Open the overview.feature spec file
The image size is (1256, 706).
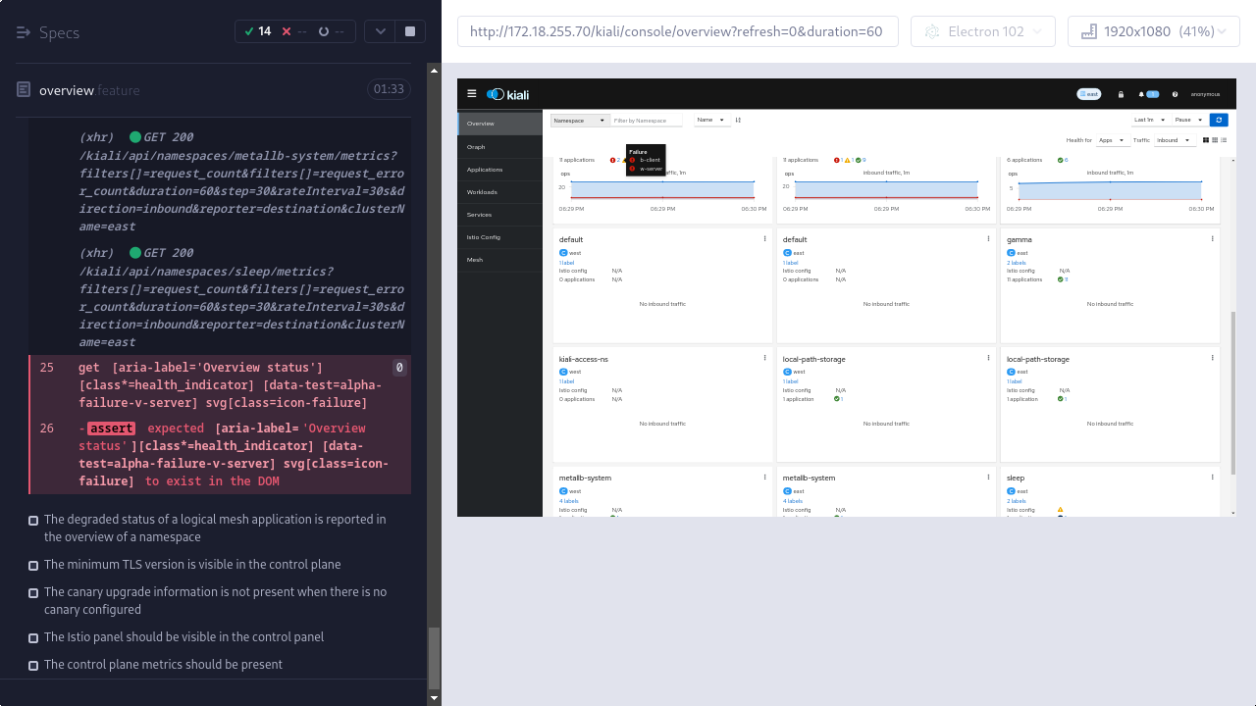pyautogui.click(x=89, y=90)
